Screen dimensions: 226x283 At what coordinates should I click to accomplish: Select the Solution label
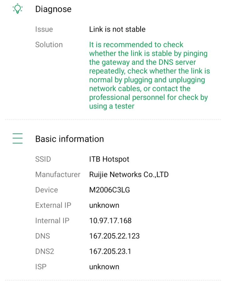tap(49, 45)
